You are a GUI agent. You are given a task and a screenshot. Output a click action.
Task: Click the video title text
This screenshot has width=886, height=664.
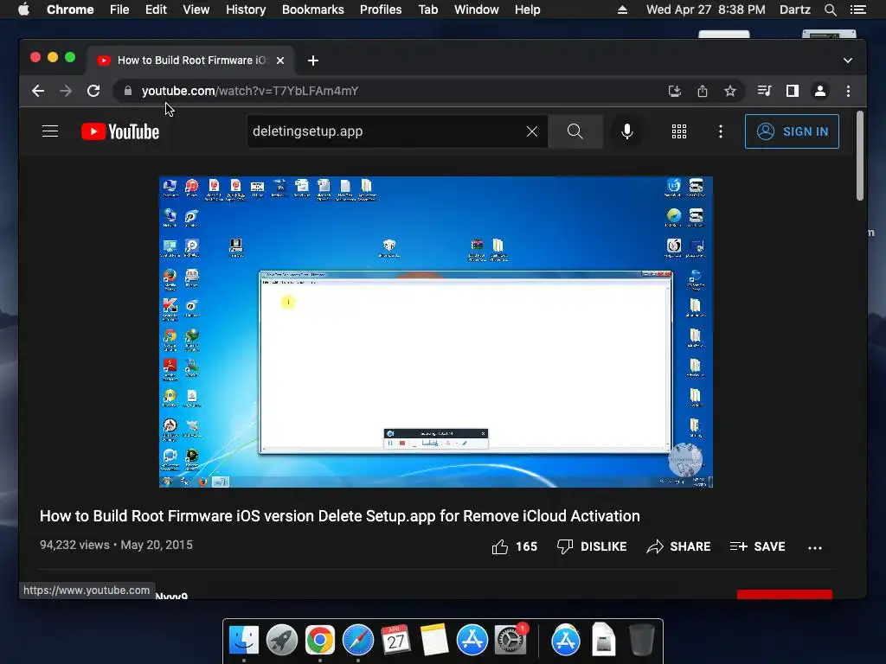[339, 516]
